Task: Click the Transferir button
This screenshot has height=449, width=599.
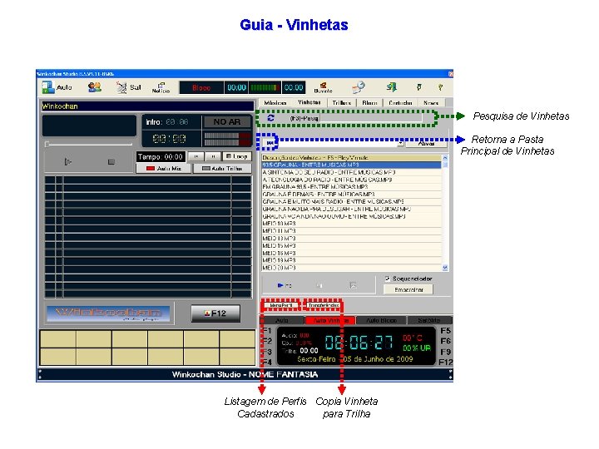Action: (x=324, y=305)
